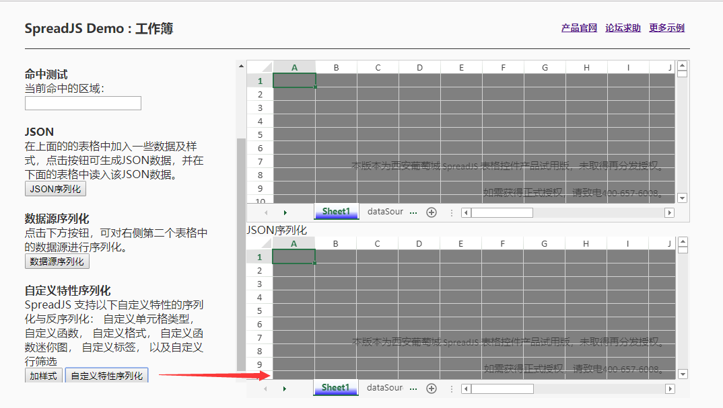
Task: Select row 5 header in top spreadsheet
Action: click(x=260, y=134)
